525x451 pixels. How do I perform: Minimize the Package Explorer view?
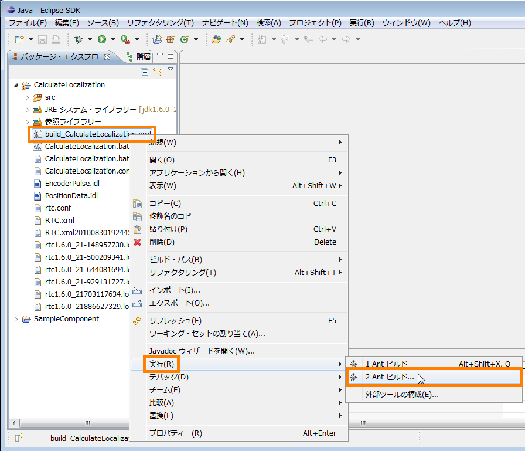coord(160,55)
